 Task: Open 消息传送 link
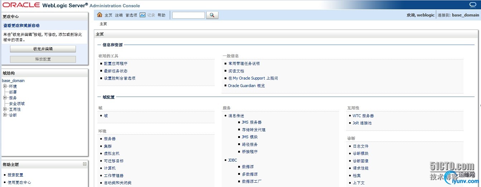point(236,116)
